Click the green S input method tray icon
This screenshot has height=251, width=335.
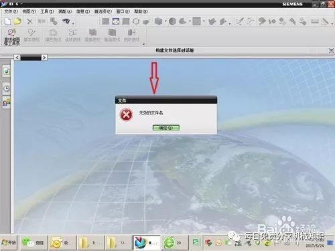(196, 242)
